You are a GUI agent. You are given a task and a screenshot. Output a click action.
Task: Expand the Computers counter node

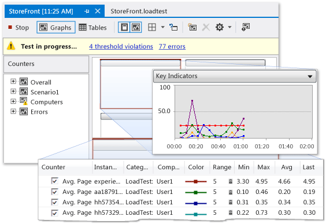[13, 101]
